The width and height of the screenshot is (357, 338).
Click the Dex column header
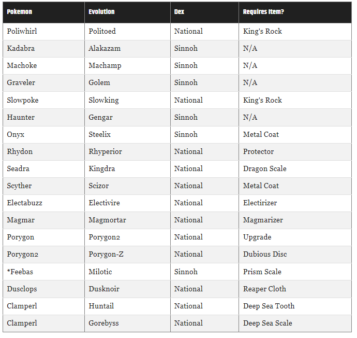pos(180,12)
